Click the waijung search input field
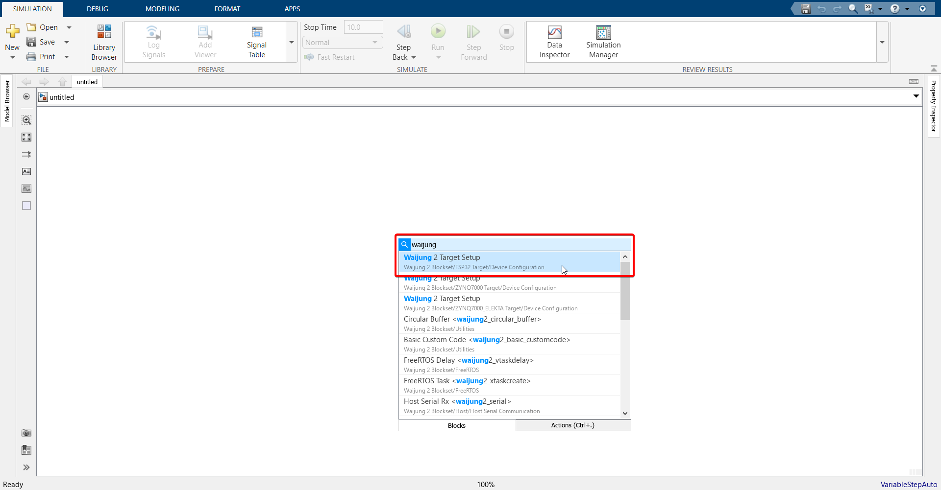Image resolution: width=941 pixels, height=490 pixels. [520, 245]
